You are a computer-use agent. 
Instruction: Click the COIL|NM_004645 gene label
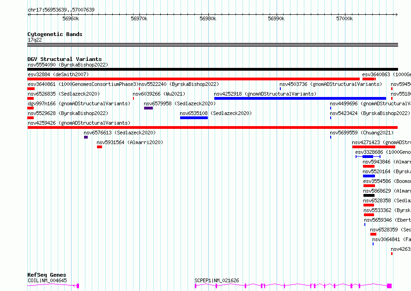point(48,280)
